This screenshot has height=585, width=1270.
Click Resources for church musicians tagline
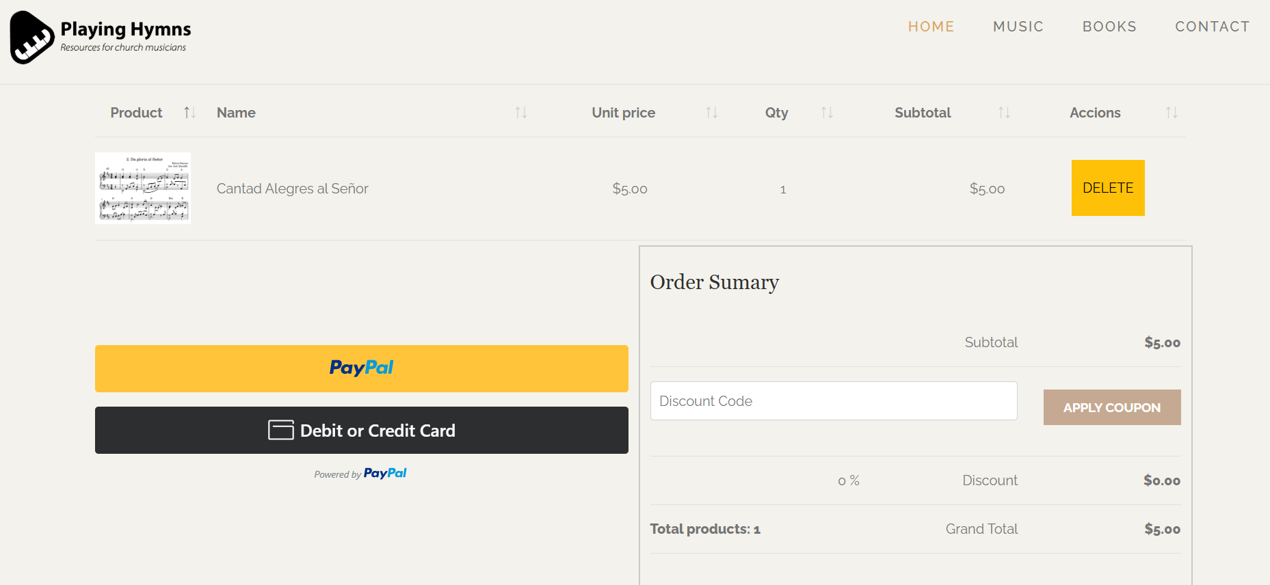click(123, 48)
